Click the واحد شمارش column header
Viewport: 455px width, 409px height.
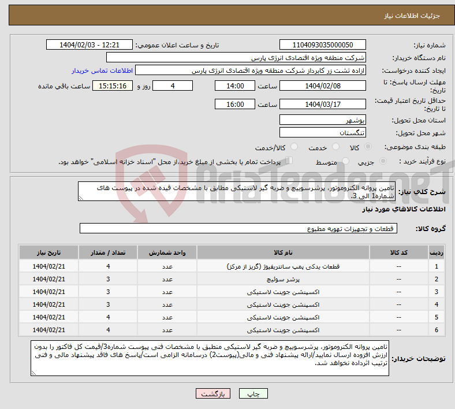pyautogui.click(x=167, y=252)
